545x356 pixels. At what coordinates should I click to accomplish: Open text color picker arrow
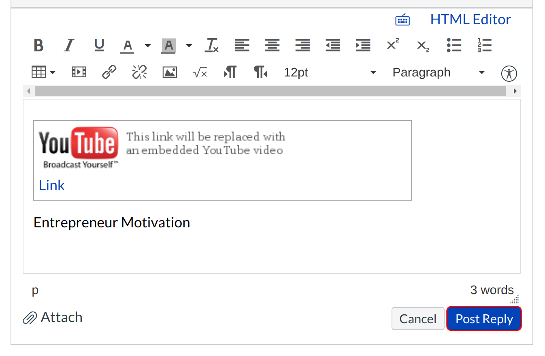click(x=148, y=46)
